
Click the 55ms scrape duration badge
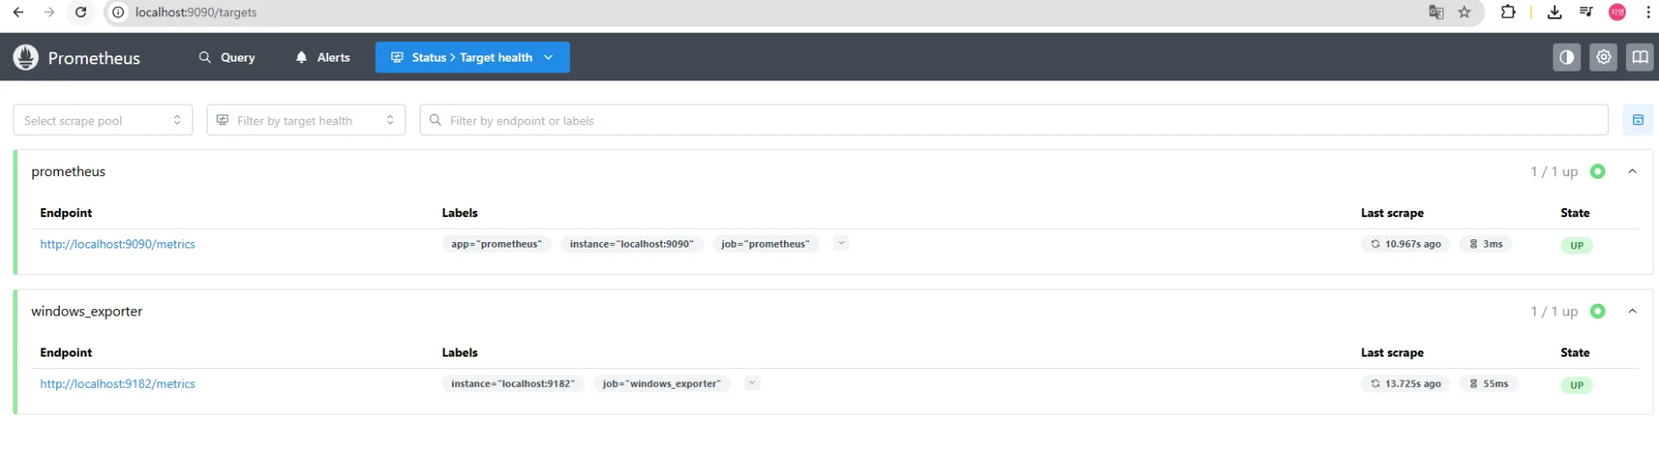click(1489, 383)
